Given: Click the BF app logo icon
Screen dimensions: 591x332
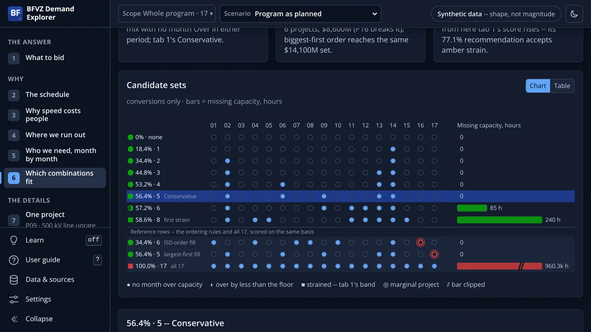Looking at the screenshot, I should [15, 13].
